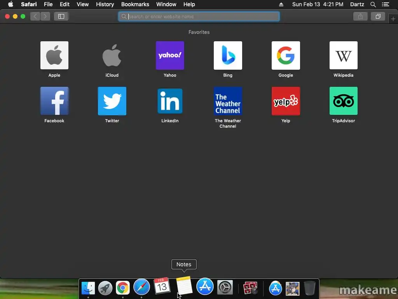
Task: Open the iCloud favorite
Action: pyautogui.click(x=112, y=55)
